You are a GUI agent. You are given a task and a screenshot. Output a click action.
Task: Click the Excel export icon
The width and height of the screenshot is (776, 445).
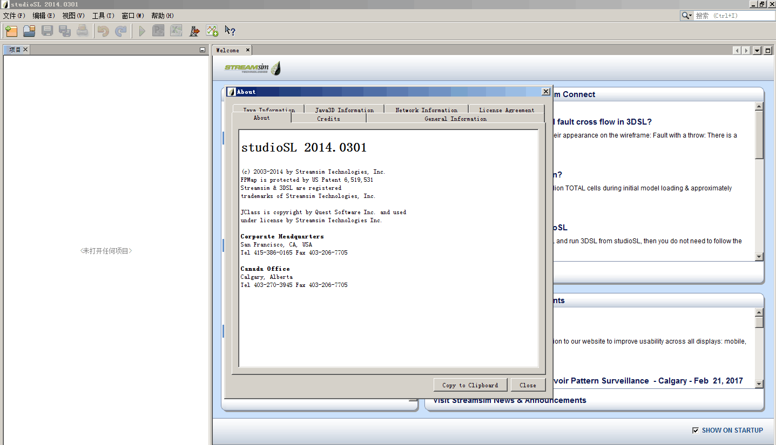[176, 31]
